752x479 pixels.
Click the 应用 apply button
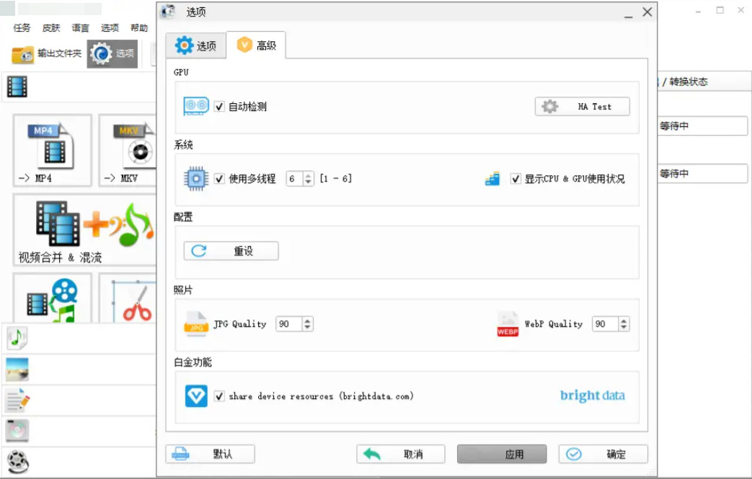(x=502, y=454)
